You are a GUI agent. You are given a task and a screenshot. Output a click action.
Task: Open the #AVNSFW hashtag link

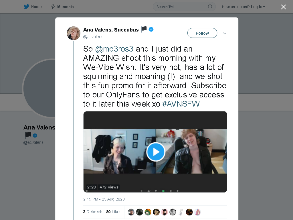click(x=181, y=104)
